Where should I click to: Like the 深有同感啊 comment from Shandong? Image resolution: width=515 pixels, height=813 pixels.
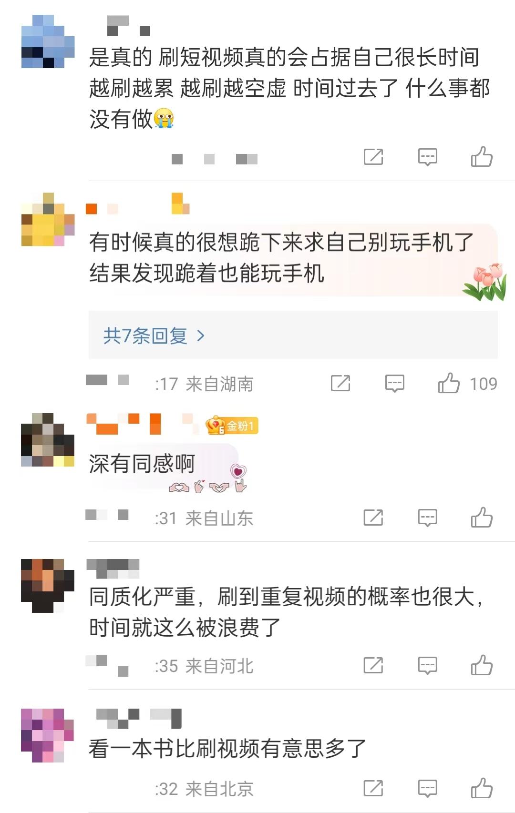point(482,518)
